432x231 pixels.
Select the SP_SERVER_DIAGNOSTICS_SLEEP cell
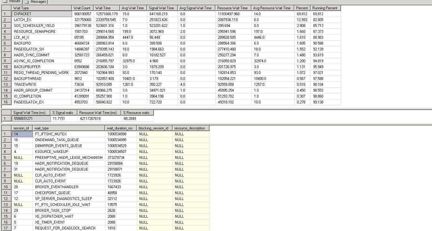pos(69,199)
